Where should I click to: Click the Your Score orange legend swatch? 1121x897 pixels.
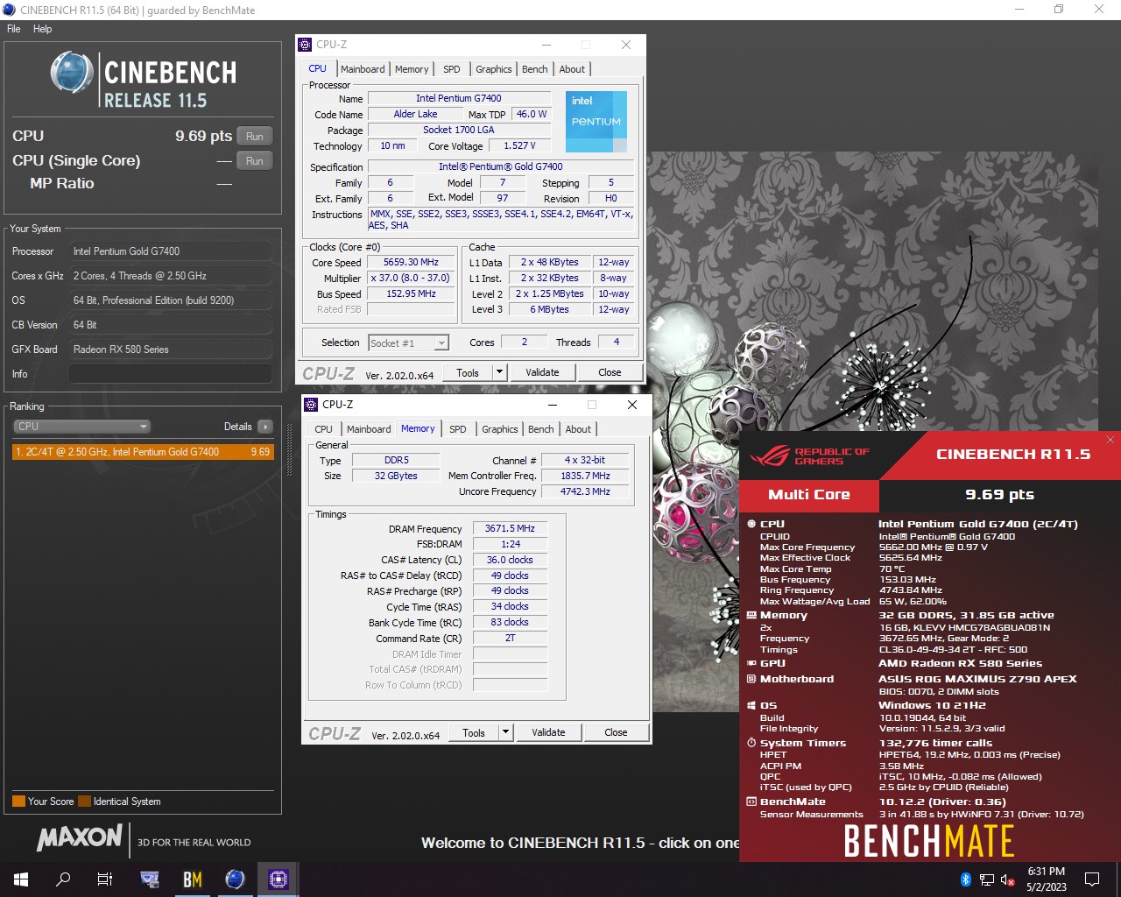pos(18,802)
